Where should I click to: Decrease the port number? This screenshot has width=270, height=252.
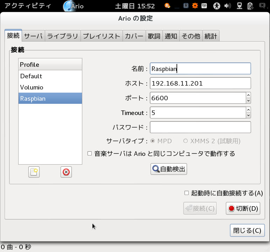coord(248,101)
